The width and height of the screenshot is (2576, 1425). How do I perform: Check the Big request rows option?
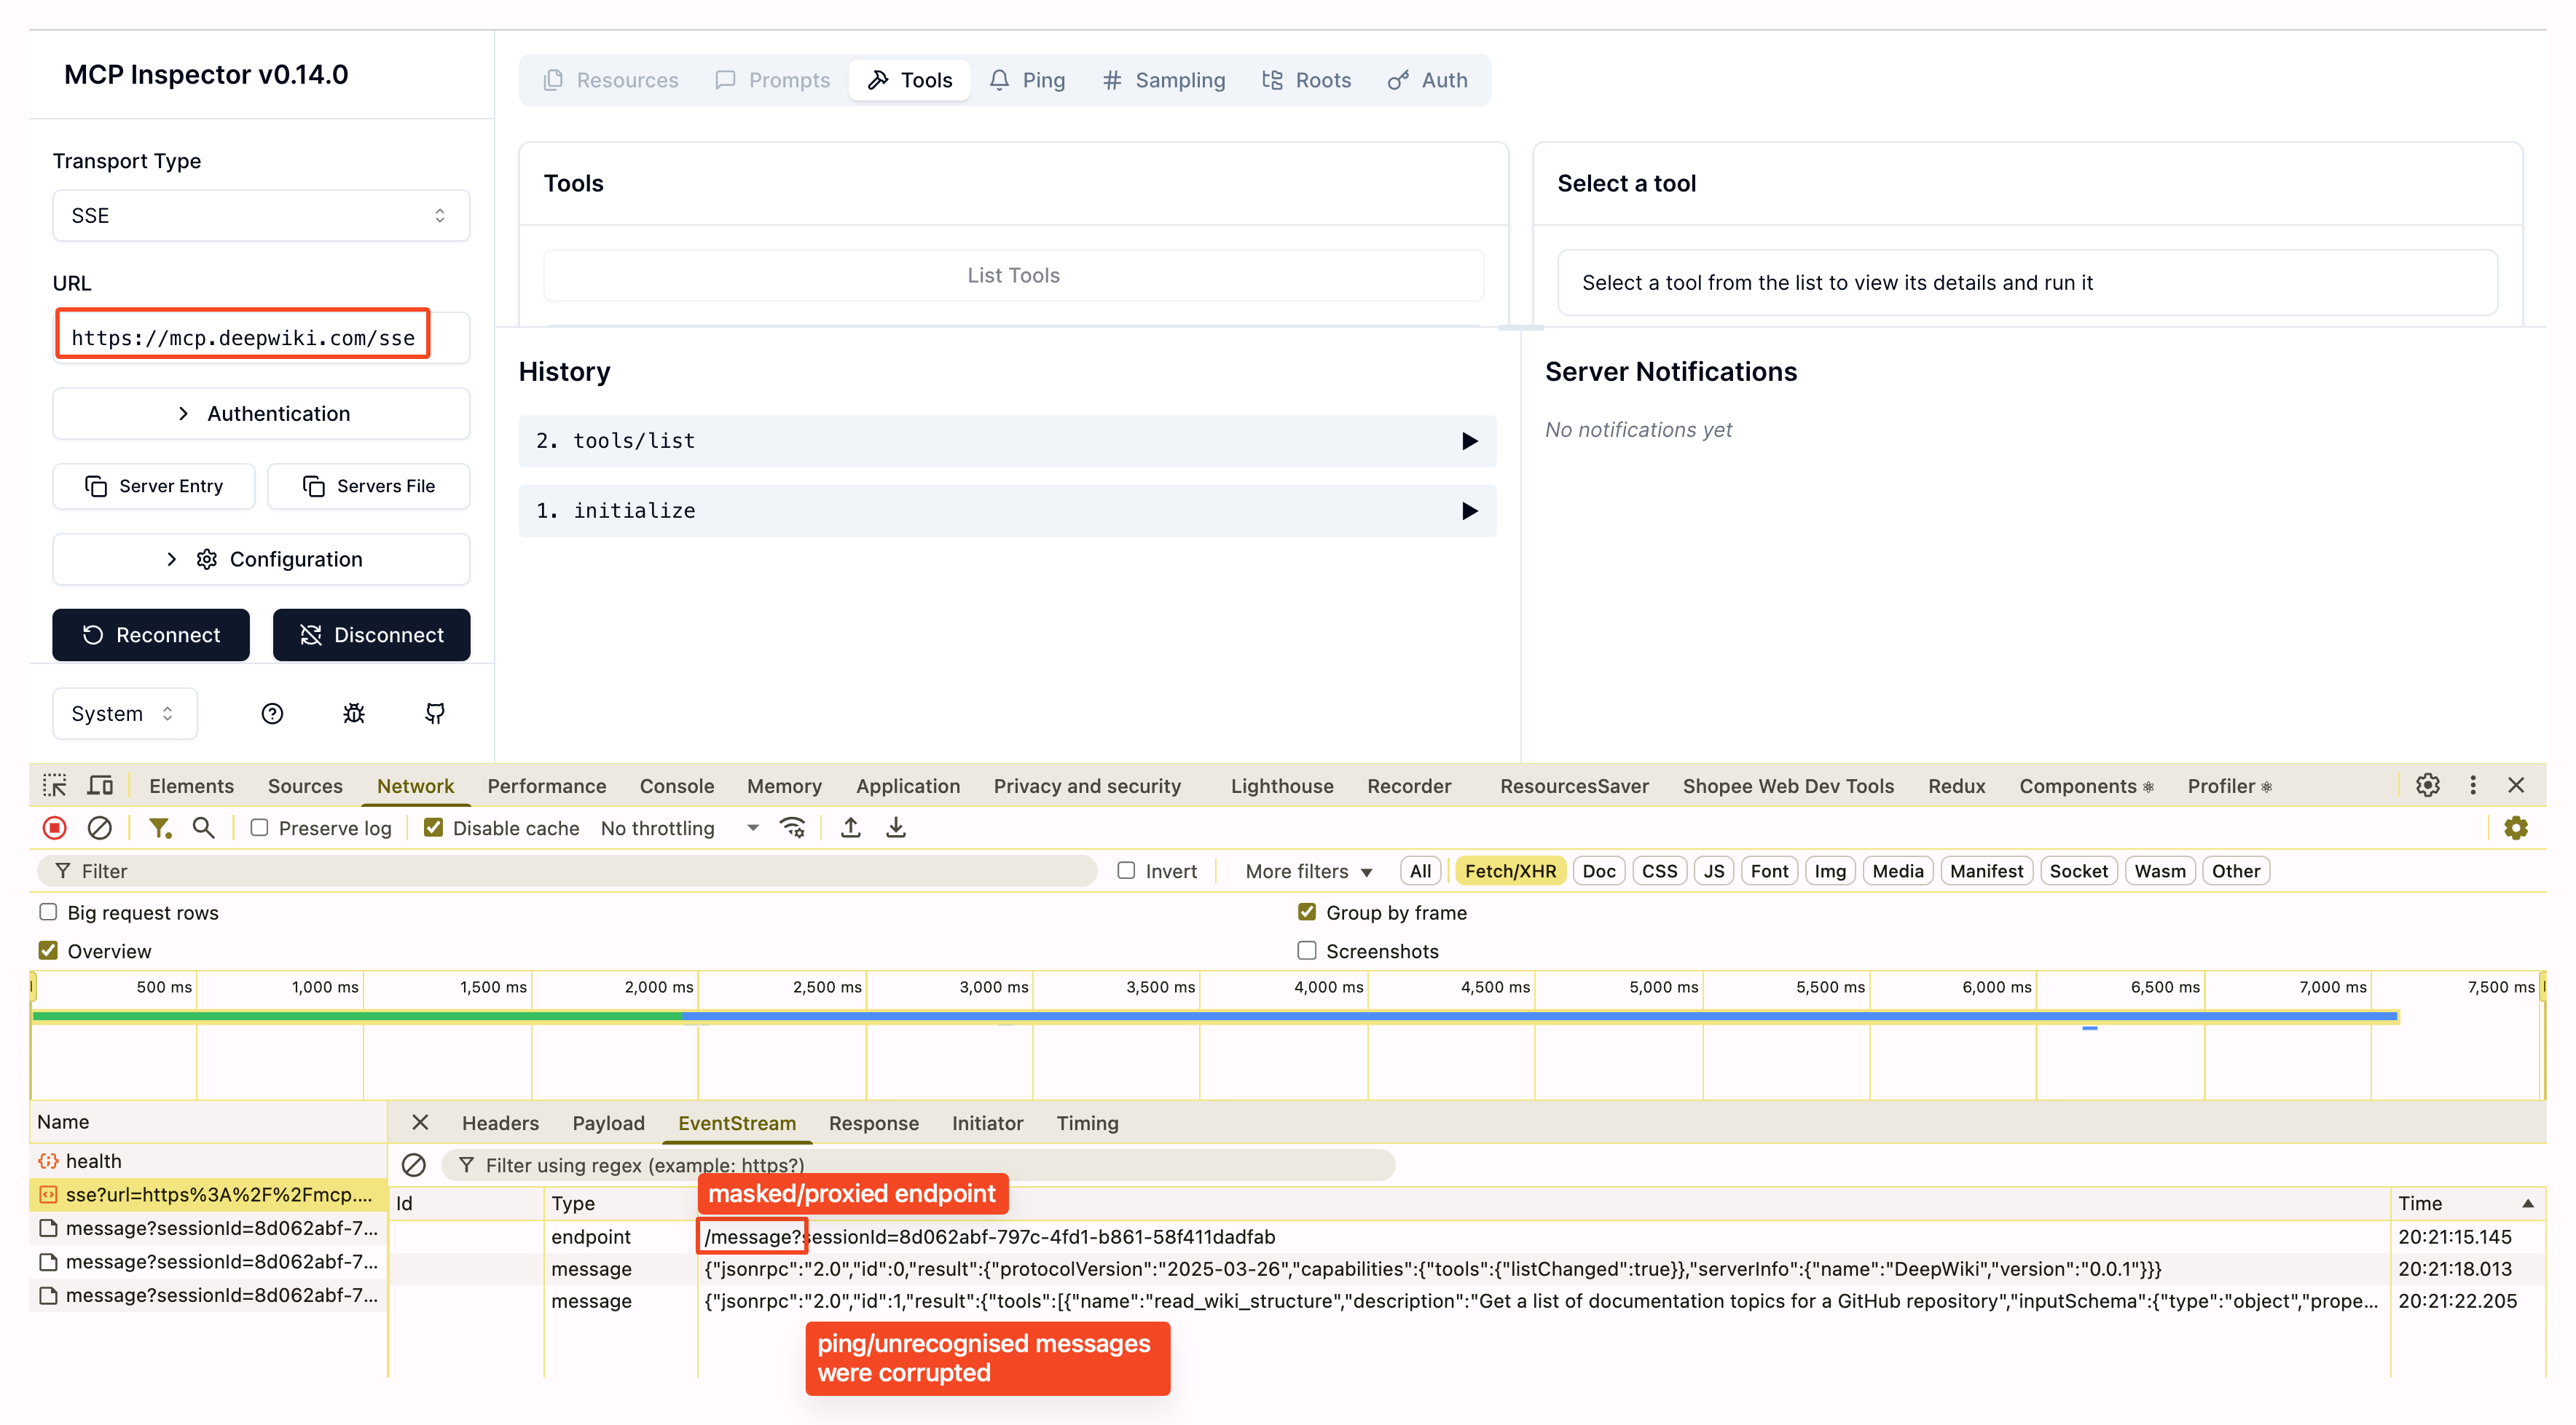point(48,912)
